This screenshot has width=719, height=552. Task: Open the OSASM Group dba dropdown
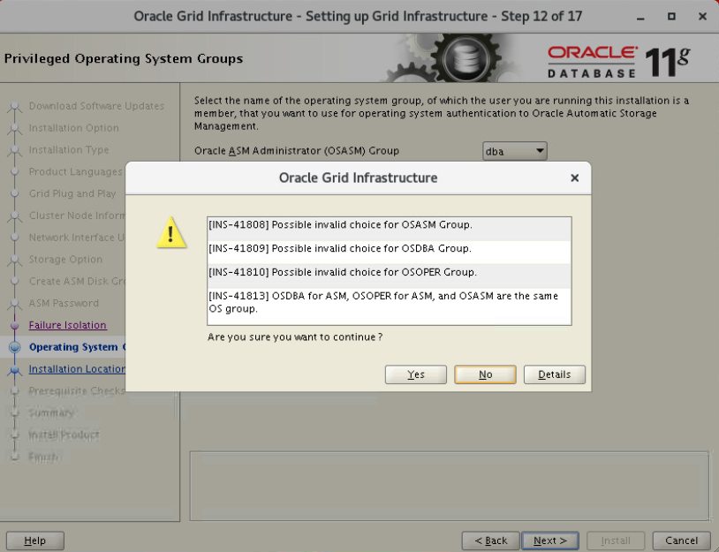tap(514, 151)
